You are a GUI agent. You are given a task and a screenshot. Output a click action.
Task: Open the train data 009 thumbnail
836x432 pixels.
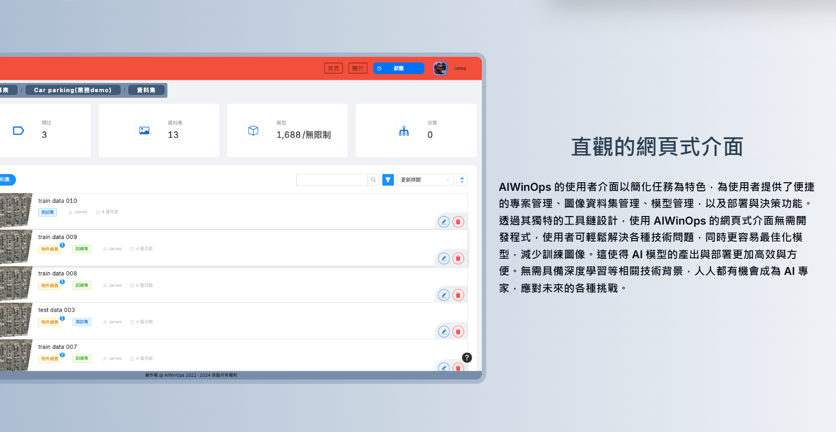(x=16, y=247)
